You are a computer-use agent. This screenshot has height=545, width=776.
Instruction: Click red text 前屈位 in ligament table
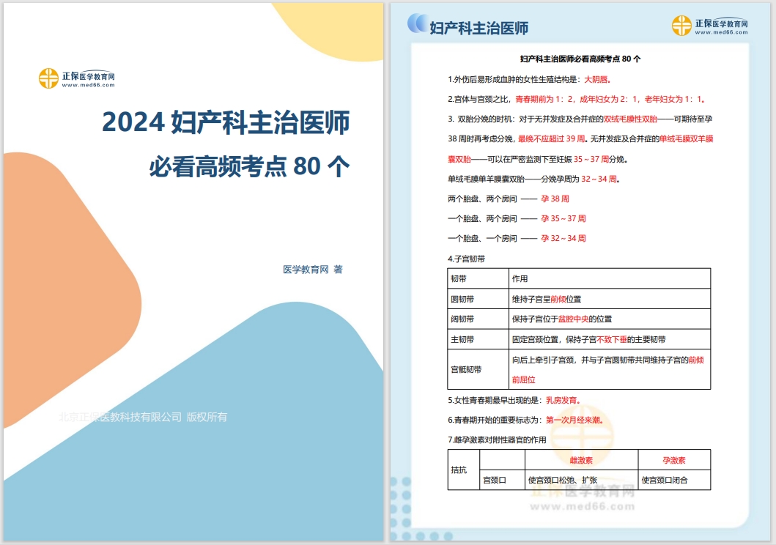524,380
